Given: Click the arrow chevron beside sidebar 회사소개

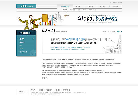Looking at the screenshot, I should [x=34, y=39].
